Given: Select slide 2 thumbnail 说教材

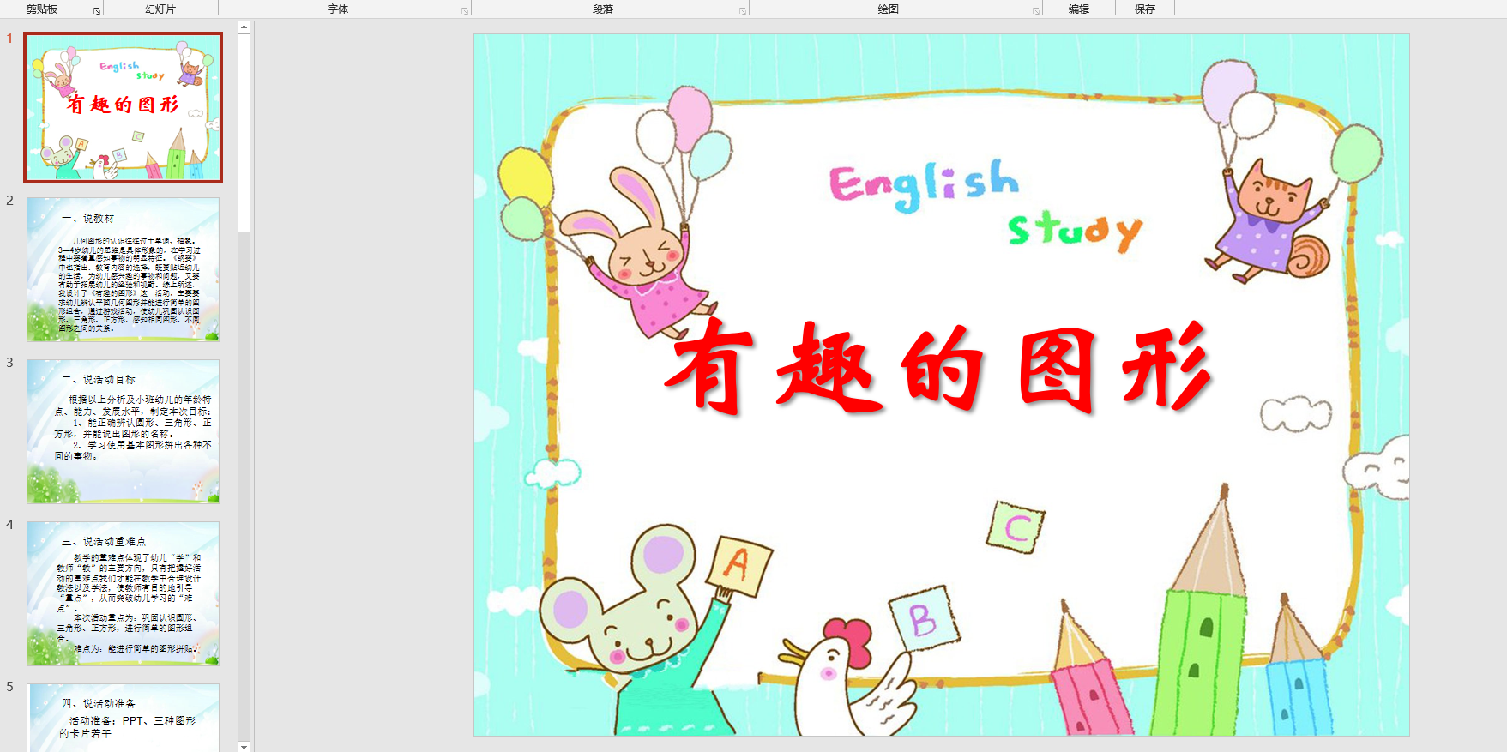Looking at the screenshot, I should (124, 269).
